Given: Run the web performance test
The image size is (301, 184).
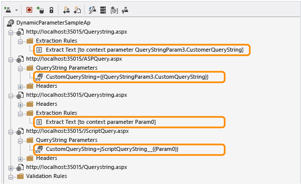Looking at the screenshot, I should tap(8, 10).
